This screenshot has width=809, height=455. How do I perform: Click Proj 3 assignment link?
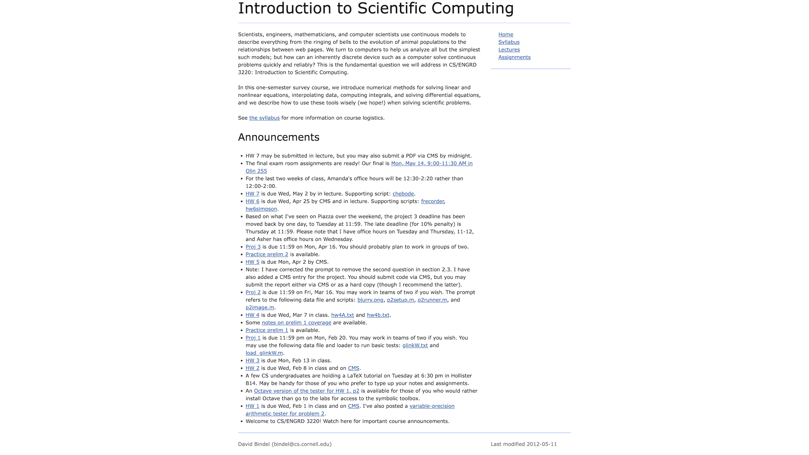252,246
